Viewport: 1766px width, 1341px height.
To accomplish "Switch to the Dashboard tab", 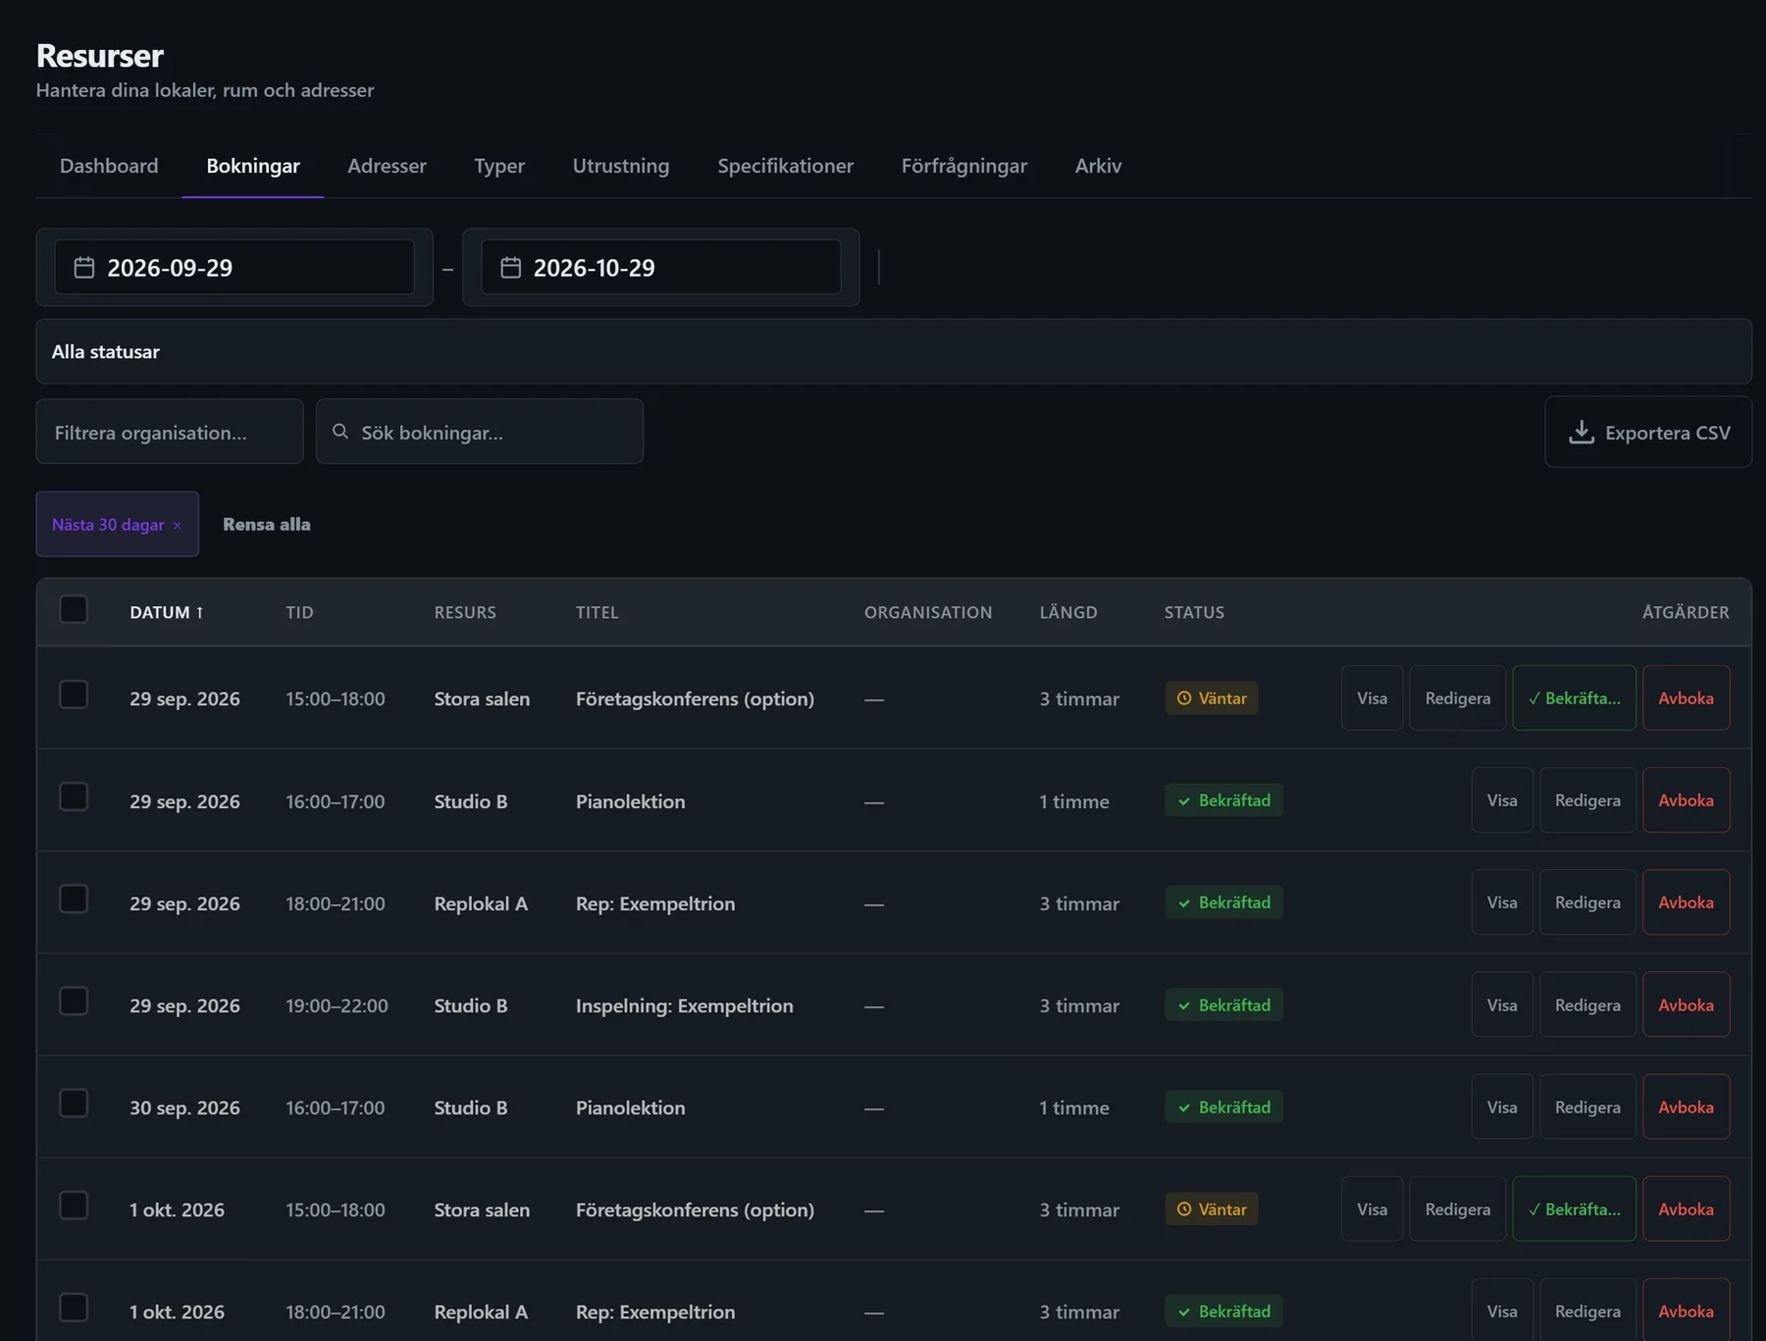I will (109, 166).
